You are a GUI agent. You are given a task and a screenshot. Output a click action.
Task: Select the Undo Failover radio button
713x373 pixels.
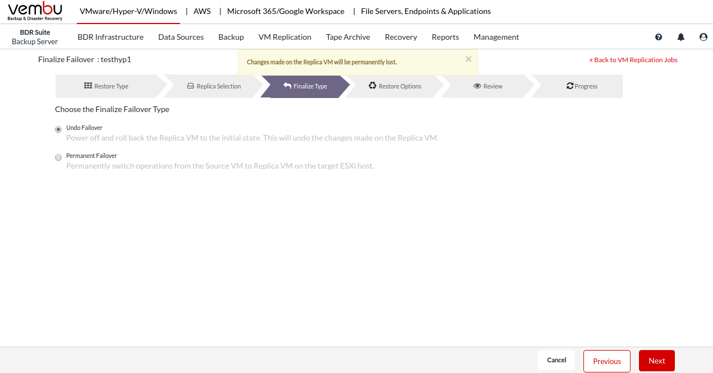[58, 129]
